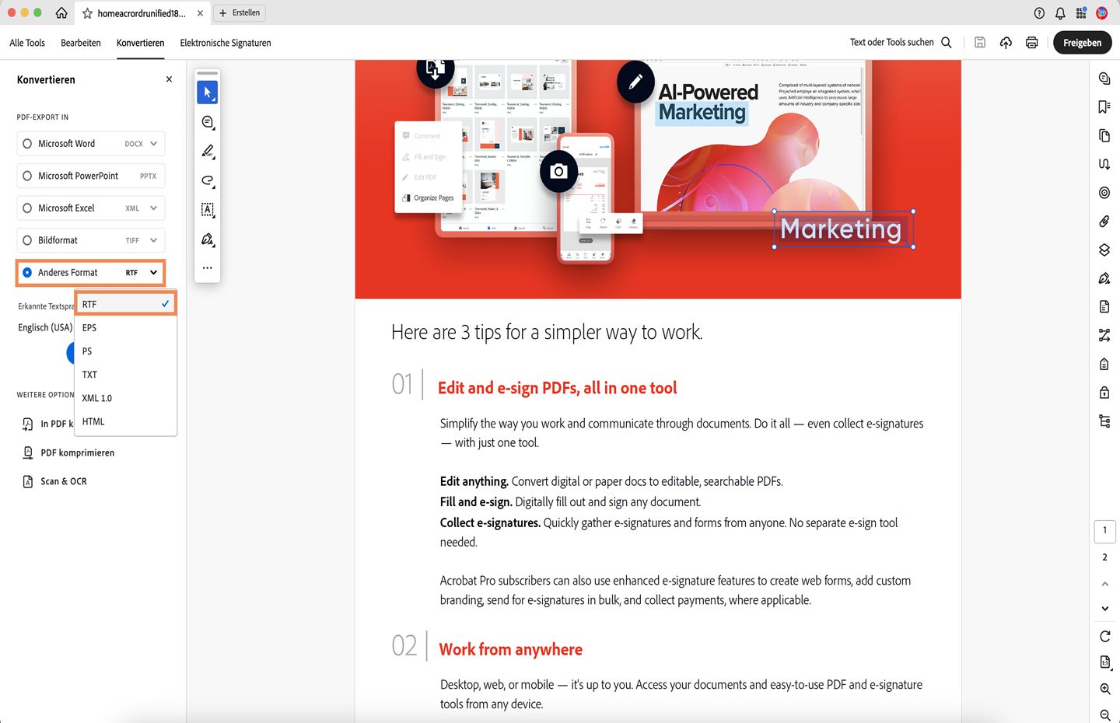Select the Marketing text box on the page
Viewport: 1120px width, 723px height.
842,229
